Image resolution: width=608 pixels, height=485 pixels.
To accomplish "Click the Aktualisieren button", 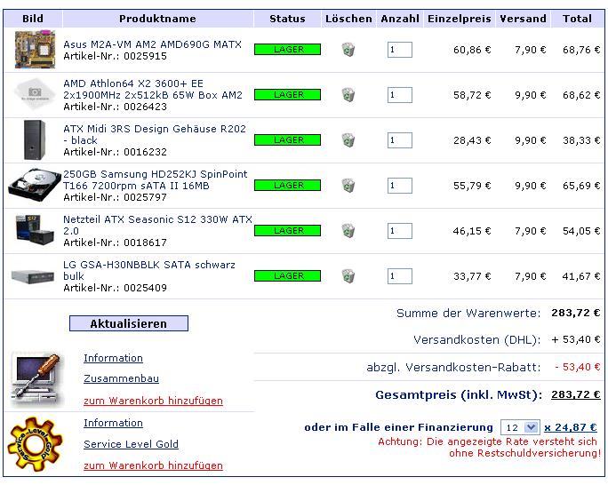I will 129,323.
